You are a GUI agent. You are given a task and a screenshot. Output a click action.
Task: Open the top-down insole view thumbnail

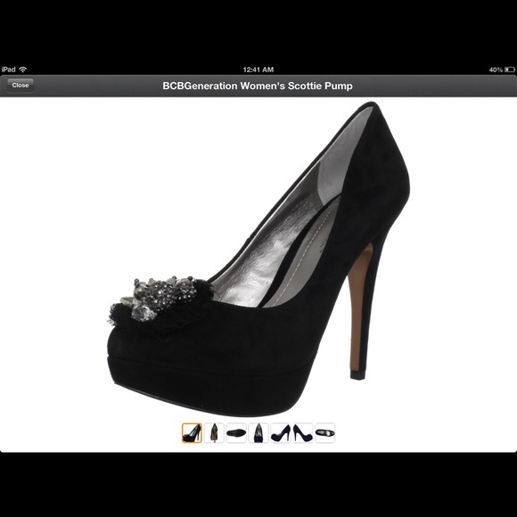324,433
